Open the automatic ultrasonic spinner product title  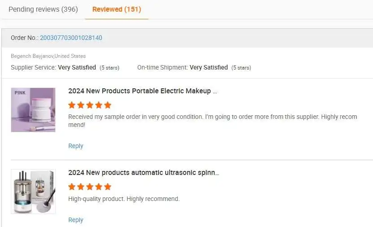[144, 173]
